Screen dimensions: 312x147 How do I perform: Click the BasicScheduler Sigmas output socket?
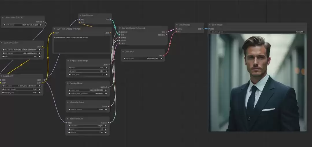108,123
